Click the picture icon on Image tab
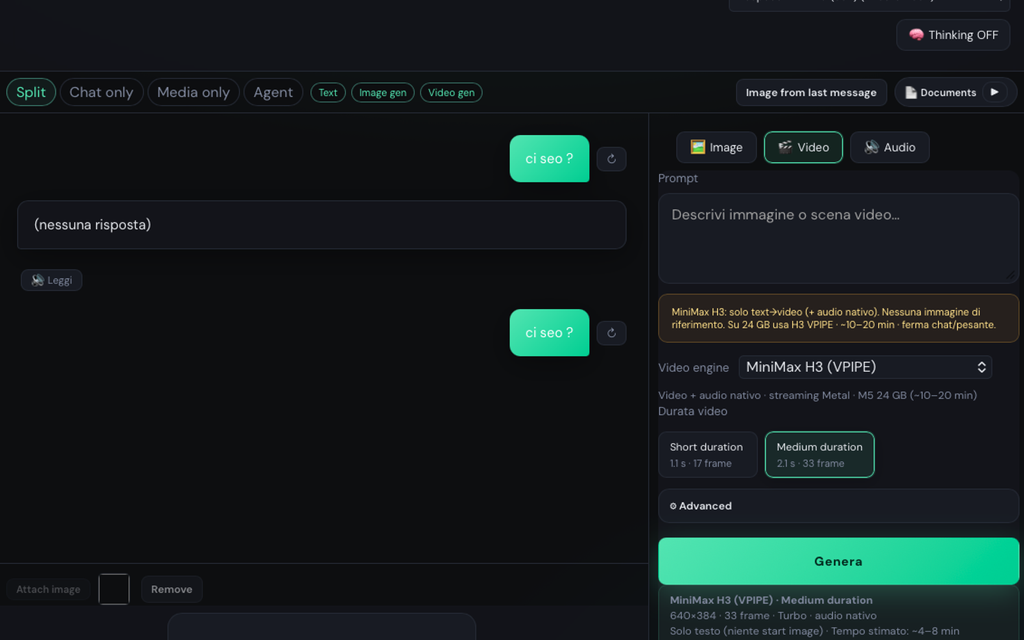Image resolution: width=1024 pixels, height=640 pixels. click(x=698, y=147)
